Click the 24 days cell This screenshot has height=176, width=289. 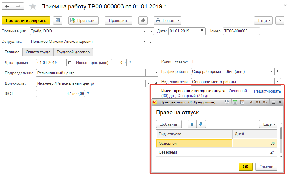coord(255,152)
